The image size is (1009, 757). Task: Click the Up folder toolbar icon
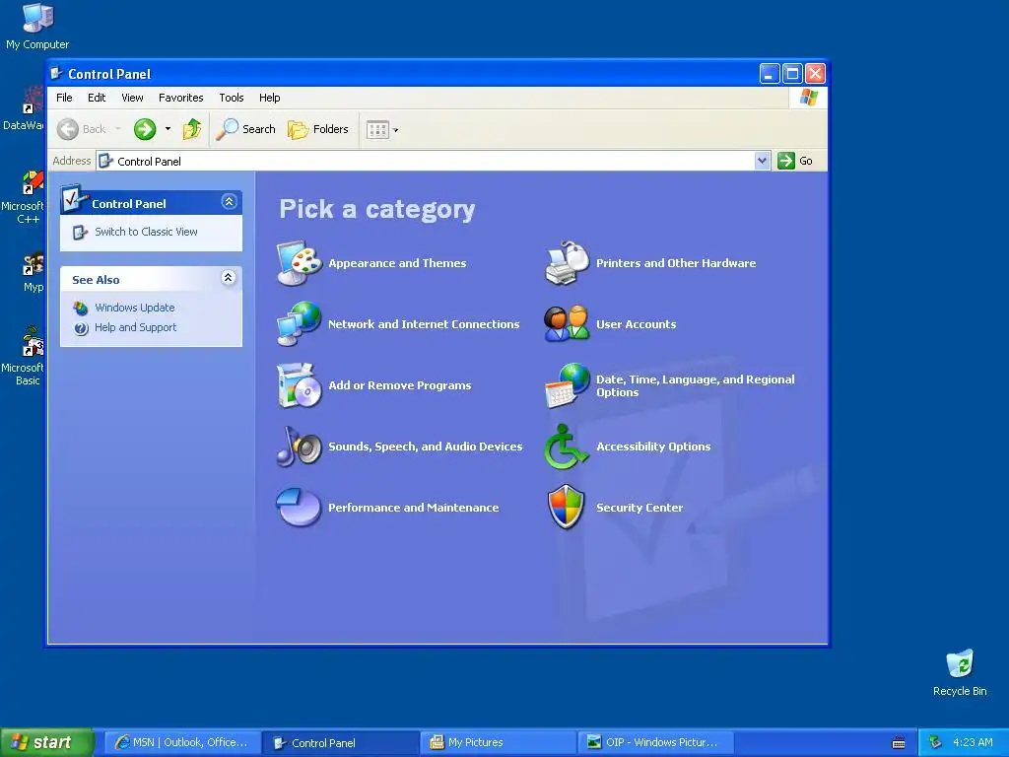[192, 129]
